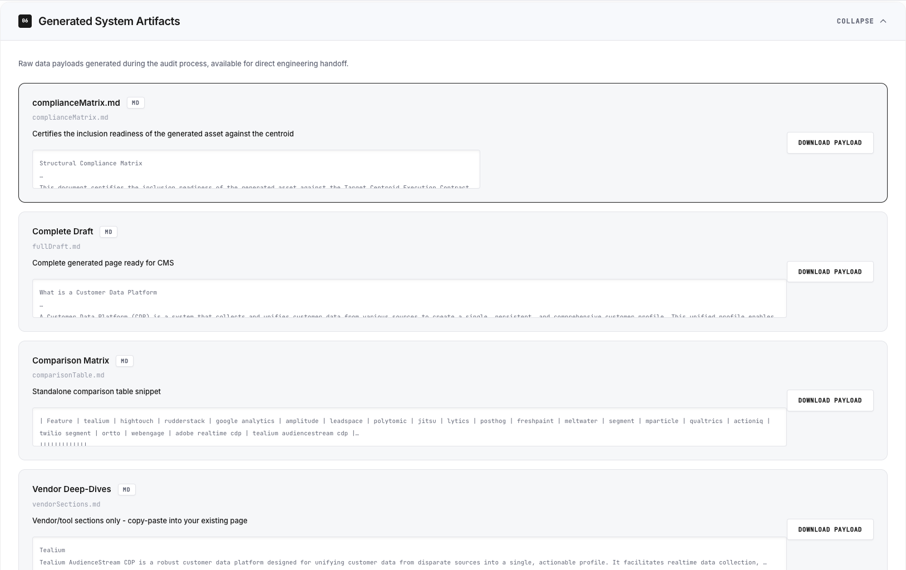906x570 pixels.
Task: Click inside the Tealium vendor preview pane
Action: [x=410, y=556]
